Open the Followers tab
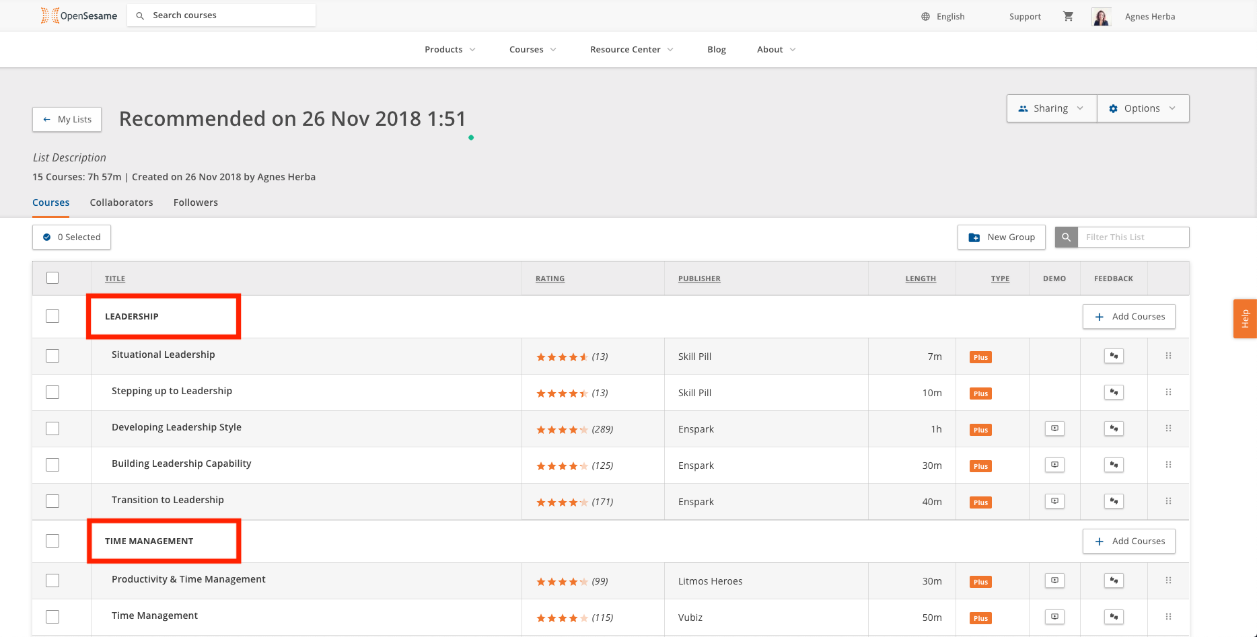Screen dimensions: 1257x637 [x=195, y=202]
